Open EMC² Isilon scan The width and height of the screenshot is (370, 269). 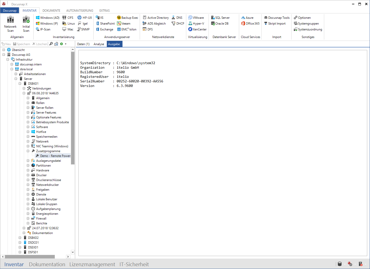pyautogui.click(x=127, y=29)
